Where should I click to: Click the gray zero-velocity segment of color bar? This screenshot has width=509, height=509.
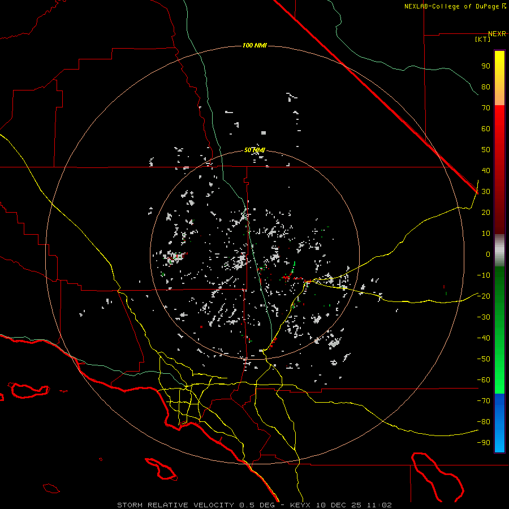tap(499, 251)
